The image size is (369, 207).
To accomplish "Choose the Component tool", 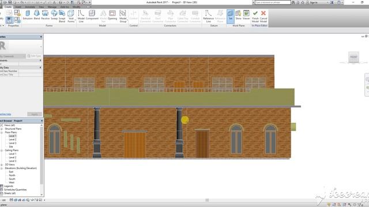I will point(92,15).
